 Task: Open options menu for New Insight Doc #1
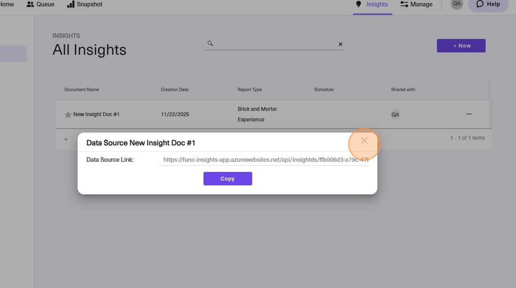[469, 114]
